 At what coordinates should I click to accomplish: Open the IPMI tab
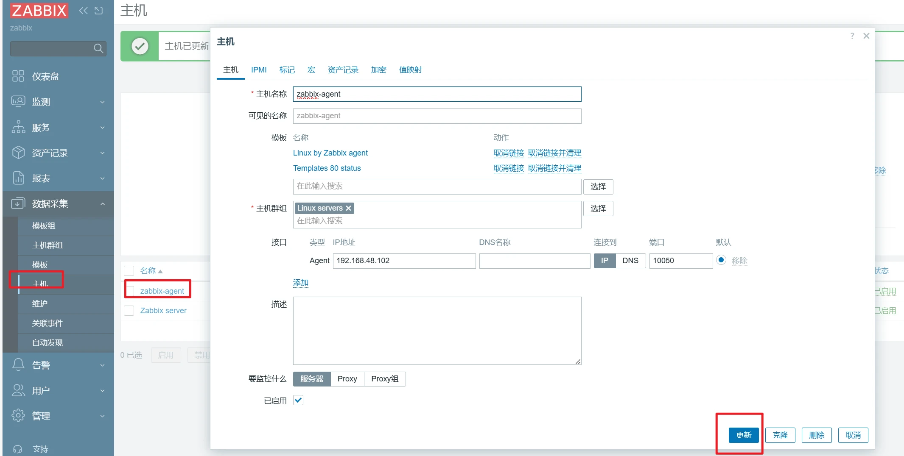[258, 70]
